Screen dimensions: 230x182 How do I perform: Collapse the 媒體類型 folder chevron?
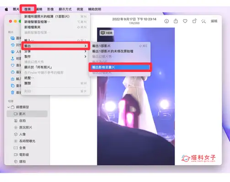(x=9, y=107)
